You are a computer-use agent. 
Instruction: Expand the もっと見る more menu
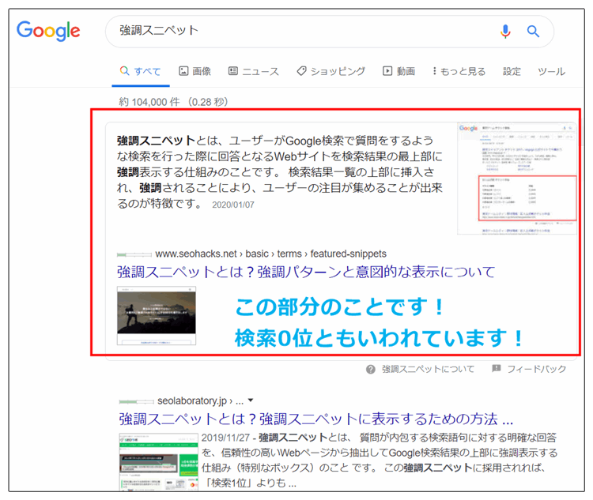click(455, 71)
